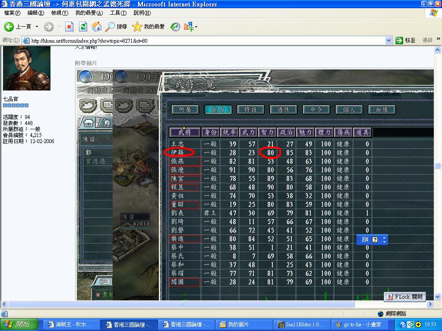Open the 說明(H) menu
Image resolution: width=442 pixels, height=331 pixels.
(142, 13)
